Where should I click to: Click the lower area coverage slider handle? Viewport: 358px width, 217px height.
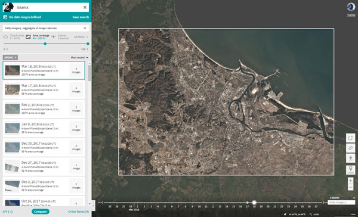click(45, 44)
